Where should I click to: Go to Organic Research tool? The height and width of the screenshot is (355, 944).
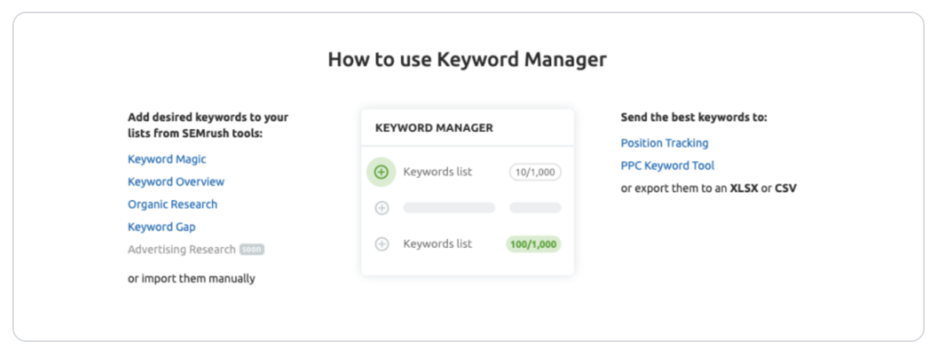pyautogui.click(x=172, y=205)
